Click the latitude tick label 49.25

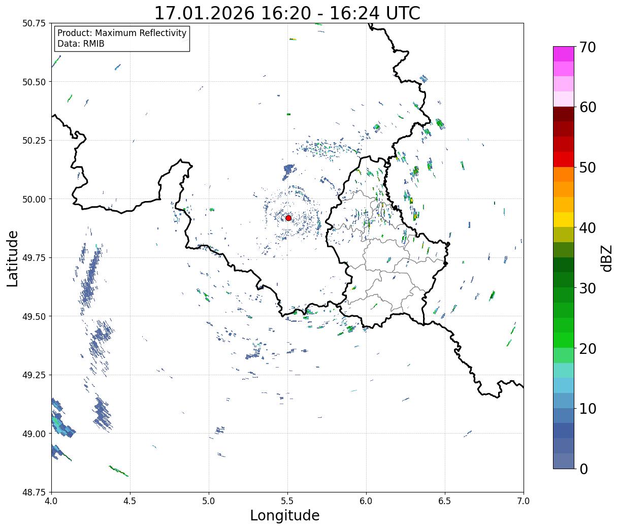34,375
